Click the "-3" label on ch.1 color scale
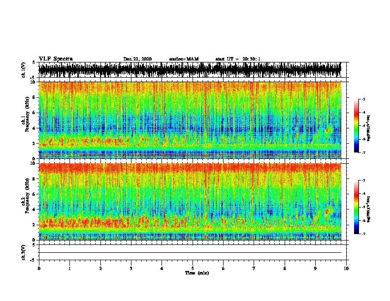The height and width of the screenshot is (301, 390). pyautogui.click(x=363, y=99)
